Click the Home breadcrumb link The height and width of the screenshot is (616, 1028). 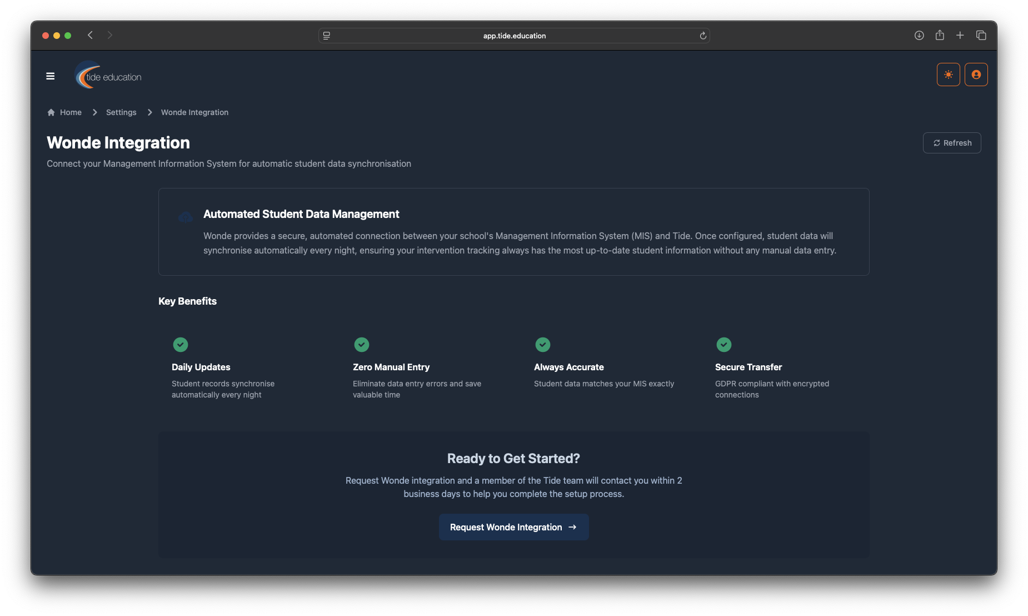click(71, 112)
